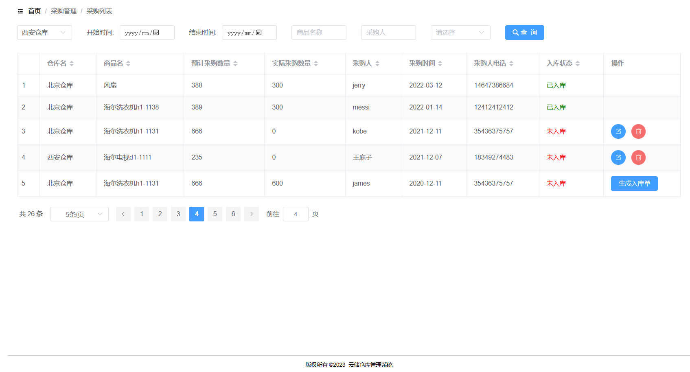This screenshot has width=690, height=372.
Task: Delete the 王麻子 purchase row
Action: (638, 158)
